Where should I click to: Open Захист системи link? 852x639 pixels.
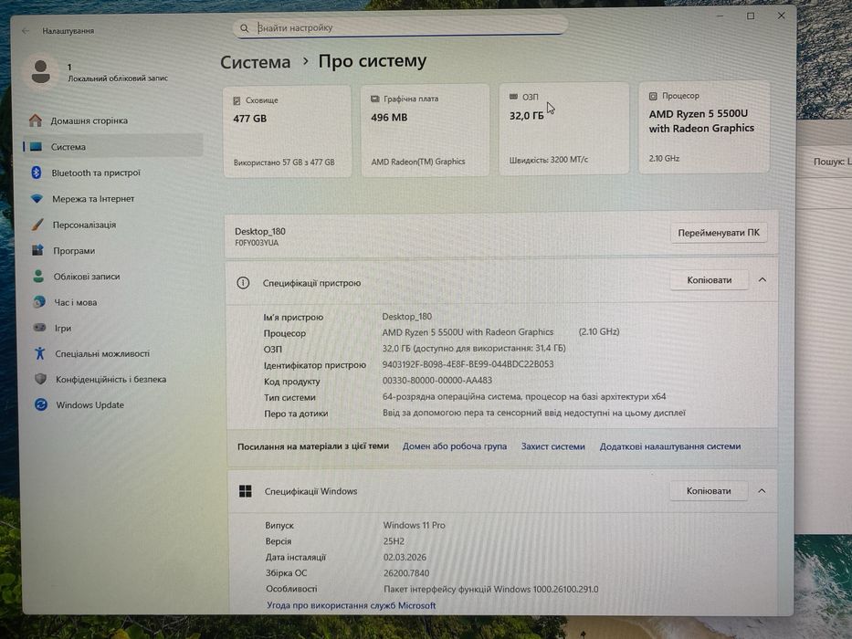pos(553,446)
